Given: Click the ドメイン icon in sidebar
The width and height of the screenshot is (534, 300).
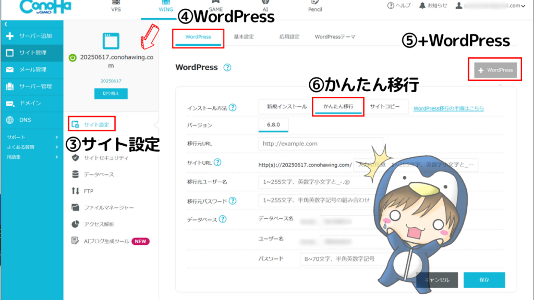Looking at the screenshot, I should pyautogui.click(x=10, y=104).
